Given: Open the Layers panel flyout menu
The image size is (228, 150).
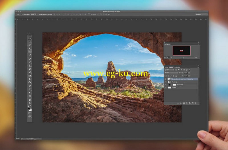Looking at the screenshot, I should pos(198,67).
